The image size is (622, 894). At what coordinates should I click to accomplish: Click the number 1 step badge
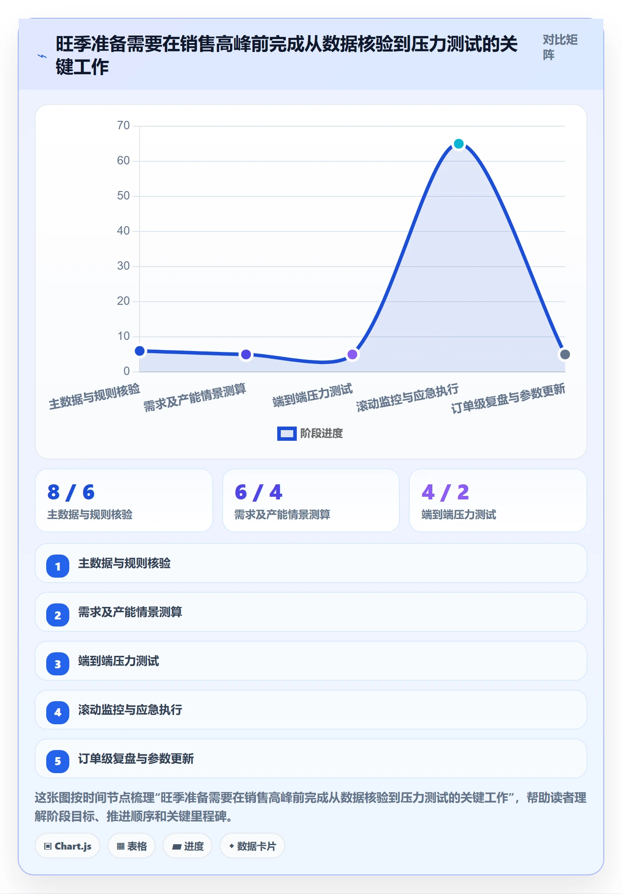click(x=58, y=566)
